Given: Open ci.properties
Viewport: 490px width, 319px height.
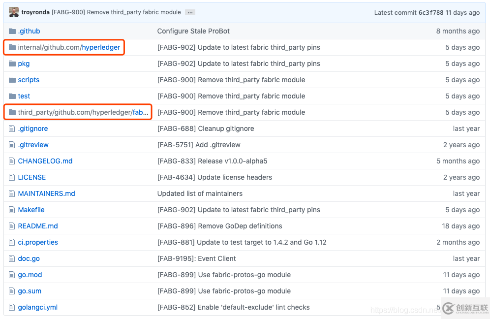Looking at the screenshot, I should (38, 242).
